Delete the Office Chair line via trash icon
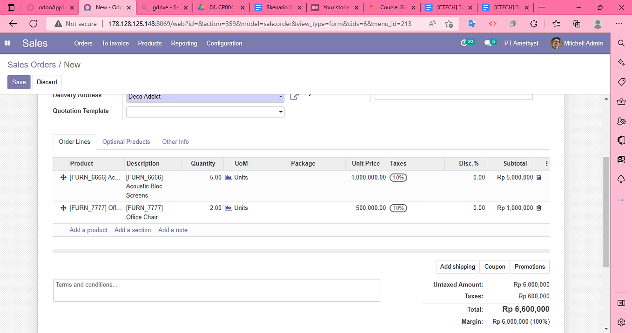Image resolution: width=632 pixels, height=333 pixels. pos(538,208)
